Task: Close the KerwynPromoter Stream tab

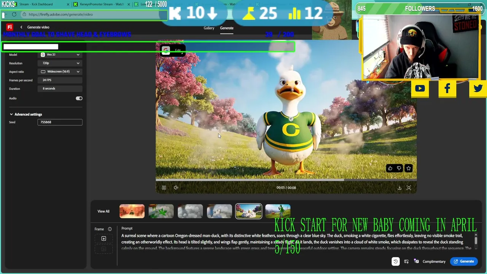Action: 129,4
